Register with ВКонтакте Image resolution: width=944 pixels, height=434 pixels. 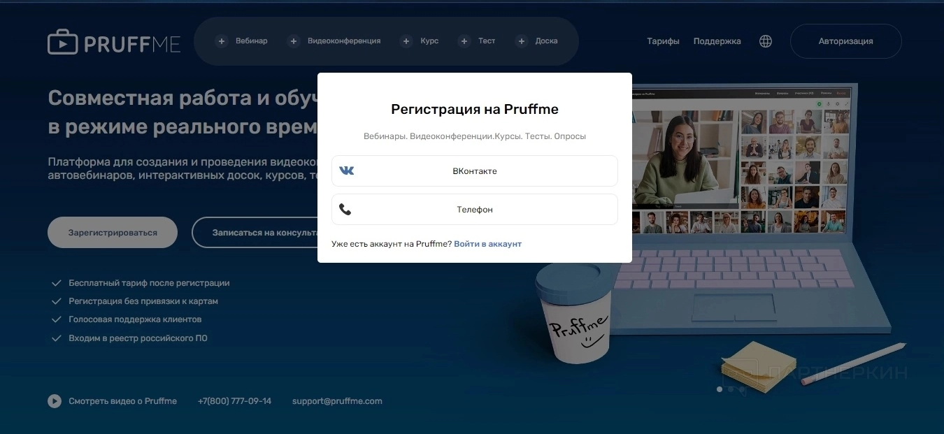pos(475,171)
